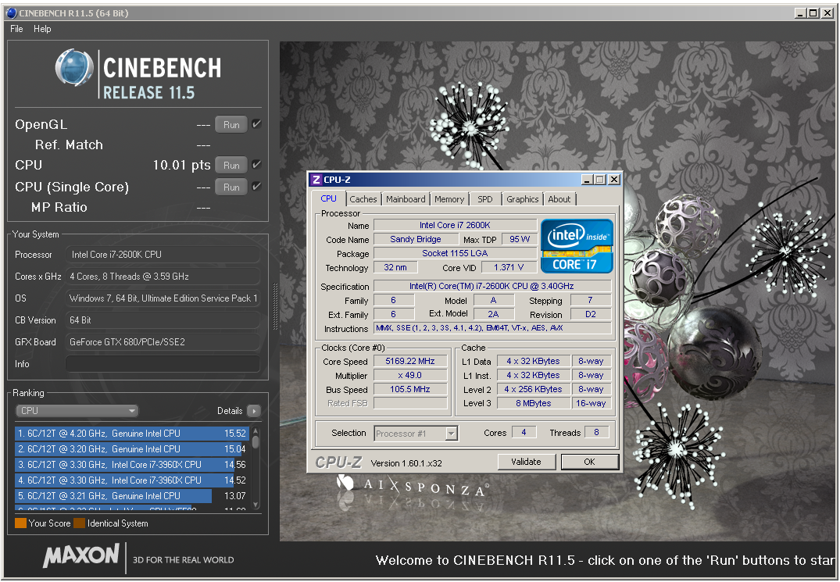Click the orange Your Score swatch
840x582 pixels.
[x=21, y=523]
